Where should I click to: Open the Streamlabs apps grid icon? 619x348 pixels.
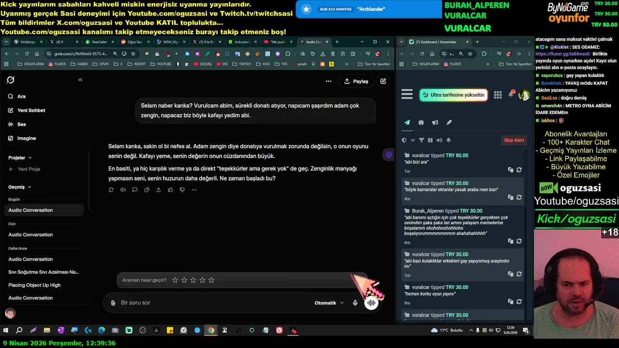point(498,95)
